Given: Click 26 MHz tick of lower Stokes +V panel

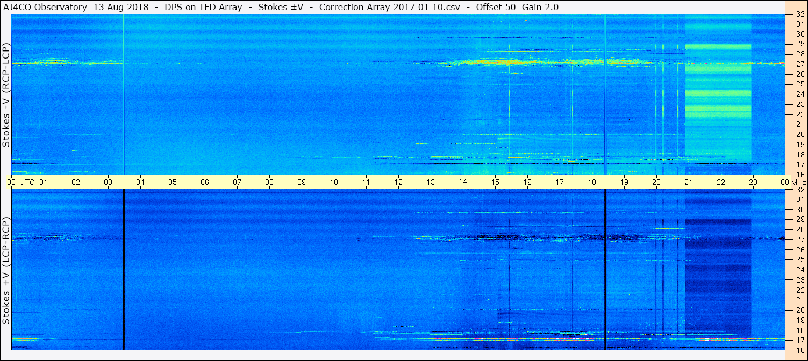Looking at the screenshot, I should coord(799,250).
